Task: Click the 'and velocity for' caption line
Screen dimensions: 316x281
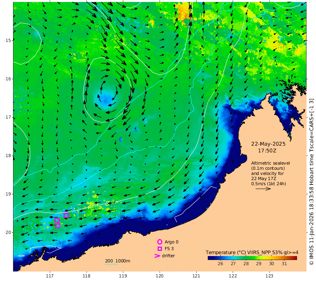Action: tap(267, 173)
